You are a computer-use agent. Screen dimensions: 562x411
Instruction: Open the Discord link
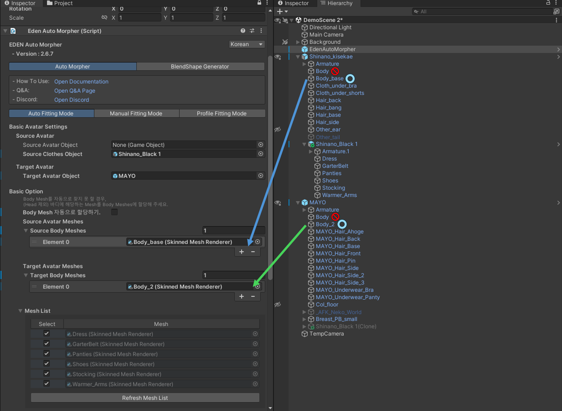point(72,100)
